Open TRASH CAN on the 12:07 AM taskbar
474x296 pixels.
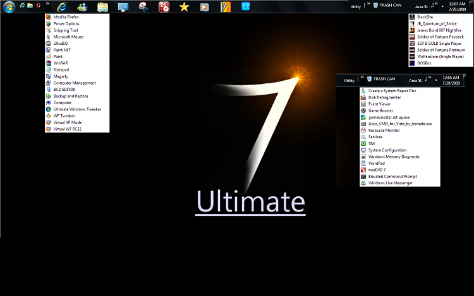pos(387,5)
